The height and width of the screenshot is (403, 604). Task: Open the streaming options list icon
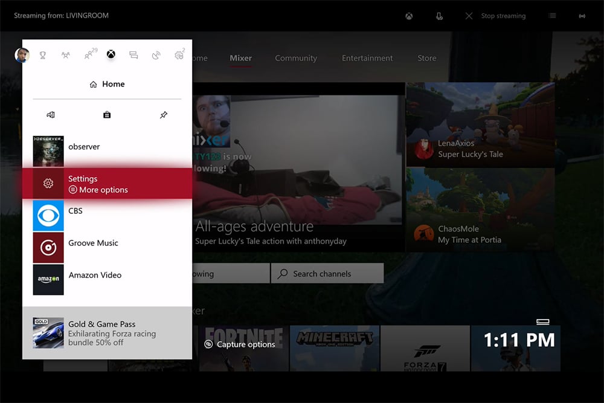pos(552,16)
